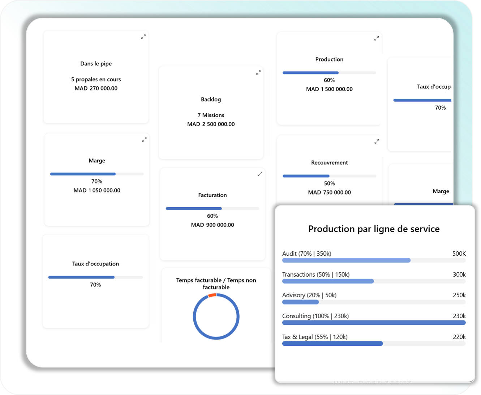Viewport: 481px width, 395px height.
Task: Expand the Dans le pipe card
Action: click(143, 37)
